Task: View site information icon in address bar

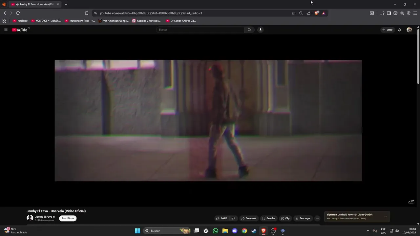Action: pos(95,13)
